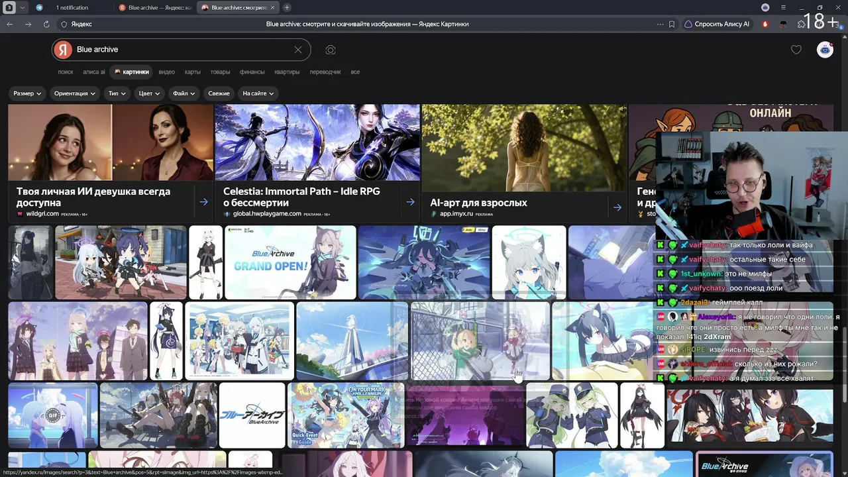Open search by image camera

(331, 50)
